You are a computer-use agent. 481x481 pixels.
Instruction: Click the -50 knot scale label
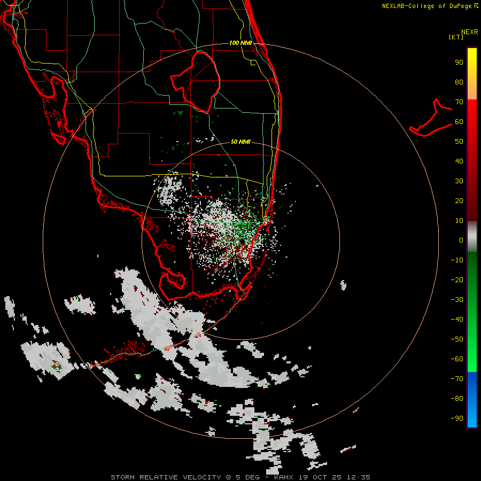click(457, 339)
